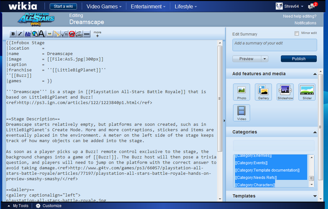Open Shrev64 account dropdown arrow
Image resolution: width=328 pixels, height=209 pixels.
pyautogui.click(x=302, y=7)
